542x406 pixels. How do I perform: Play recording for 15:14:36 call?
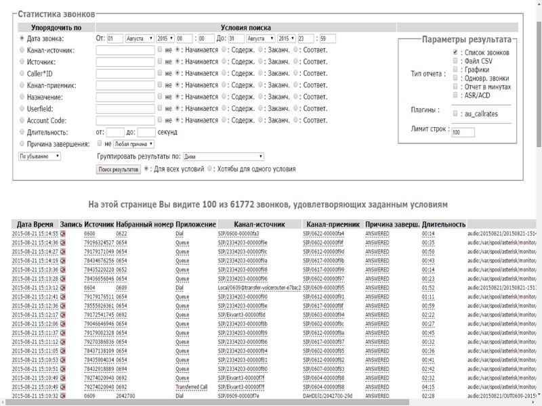click(x=63, y=243)
